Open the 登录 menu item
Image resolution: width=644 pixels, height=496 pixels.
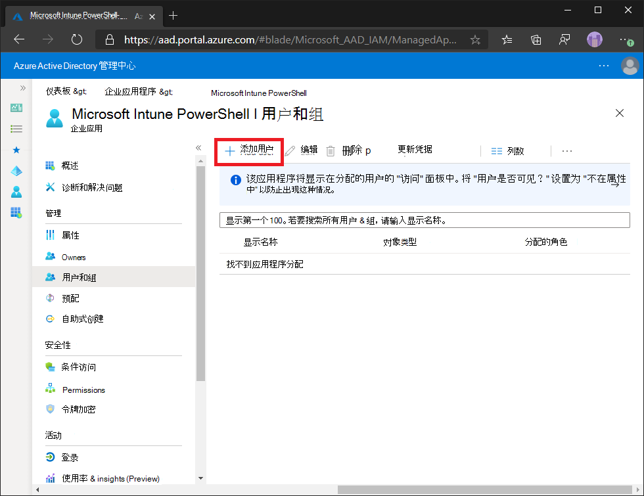(x=113, y=457)
